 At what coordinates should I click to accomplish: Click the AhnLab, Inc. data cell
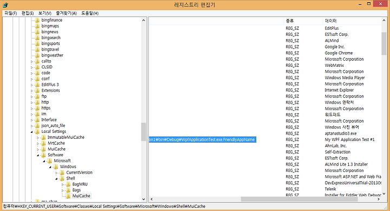tap(335, 146)
